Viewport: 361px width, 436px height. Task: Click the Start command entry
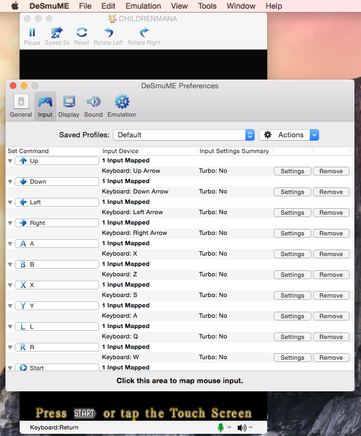coord(57,367)
